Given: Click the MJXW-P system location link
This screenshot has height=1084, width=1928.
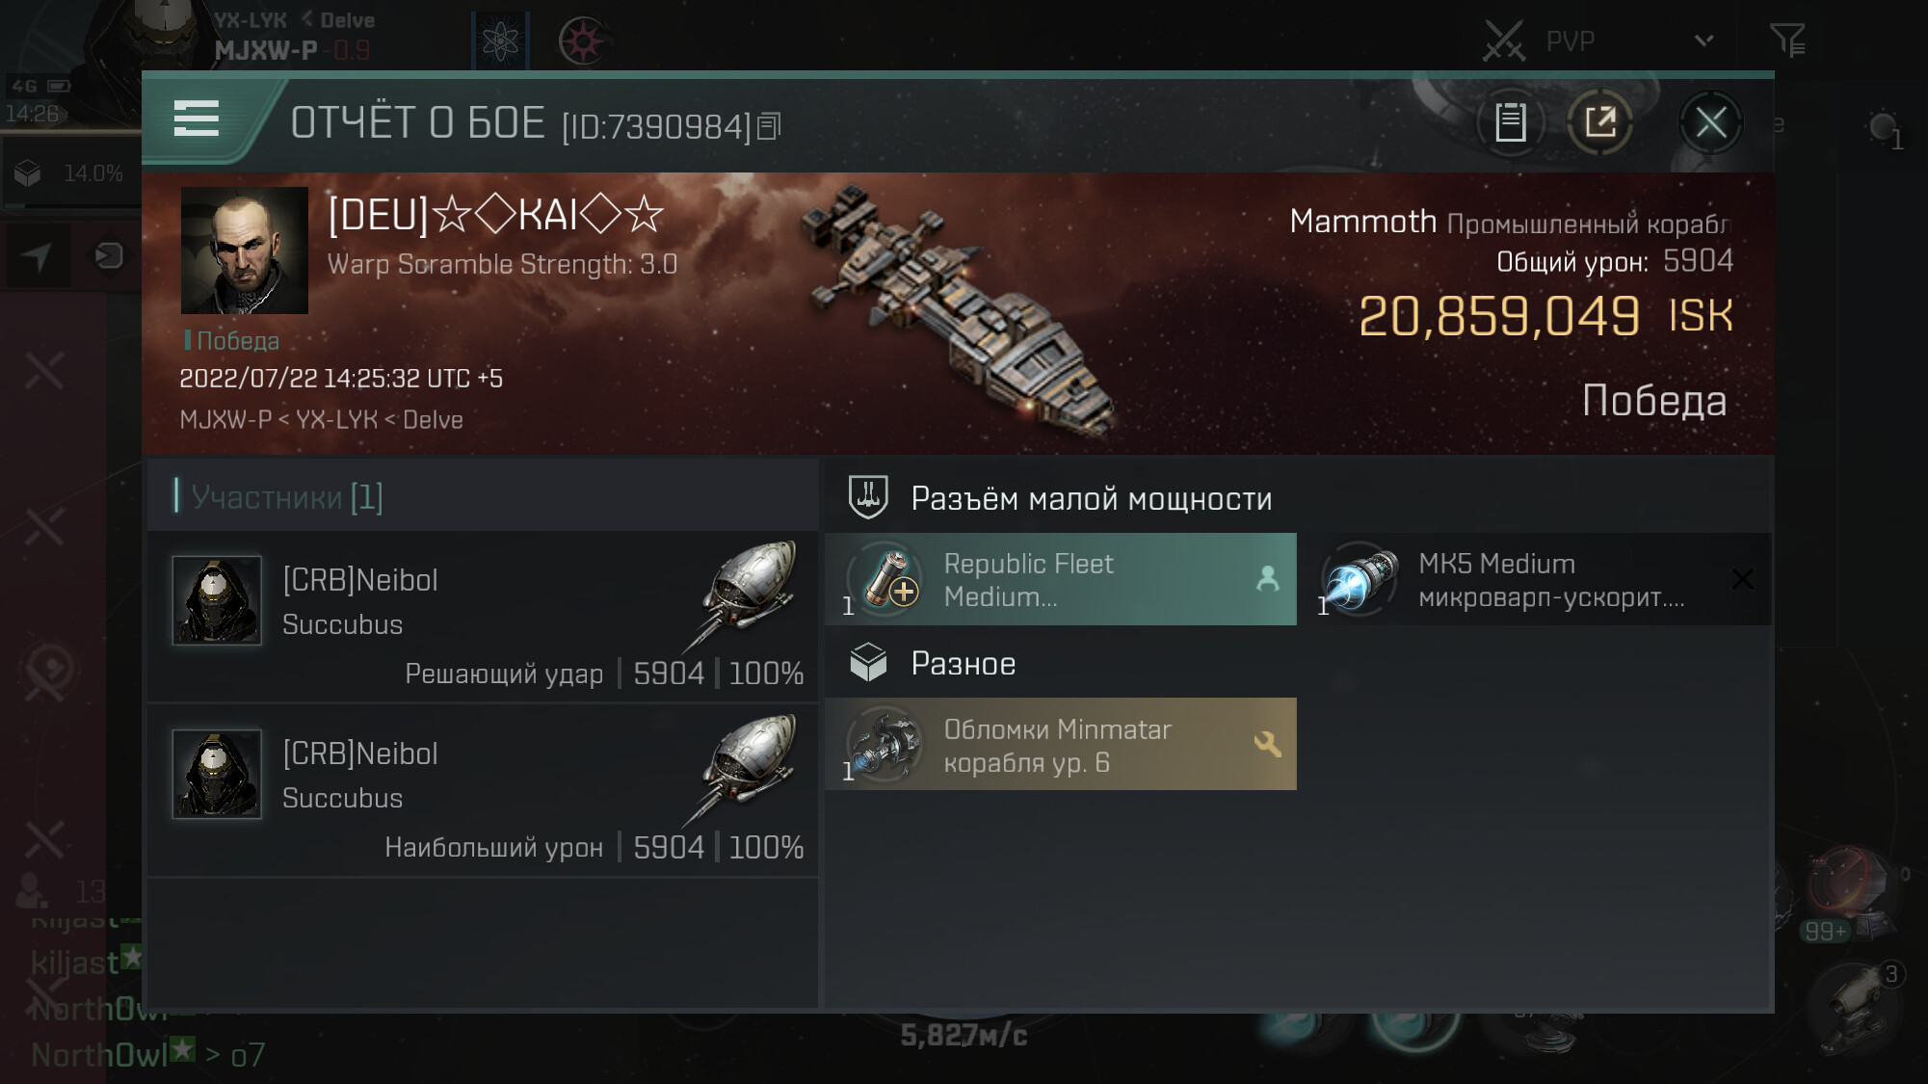Looking at the screenshot, I should 225,420.
